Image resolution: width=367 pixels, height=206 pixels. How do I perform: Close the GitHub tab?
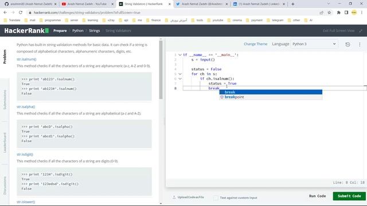(56, 4)
